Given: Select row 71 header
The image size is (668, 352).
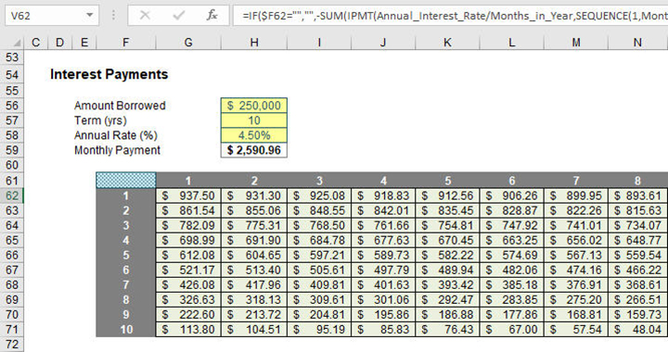Looking at the screenshot, I should click(x=12, y=330).
